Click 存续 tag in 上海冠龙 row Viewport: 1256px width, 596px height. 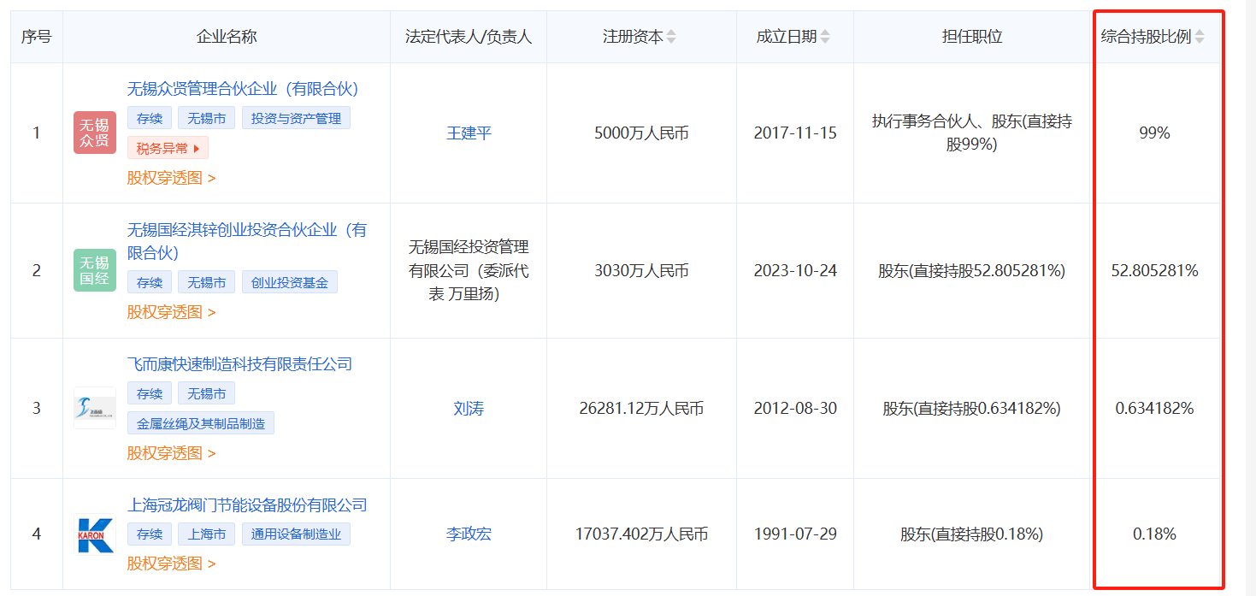[150, 534]
